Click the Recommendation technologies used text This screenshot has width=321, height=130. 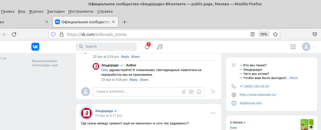click(45, 63)
